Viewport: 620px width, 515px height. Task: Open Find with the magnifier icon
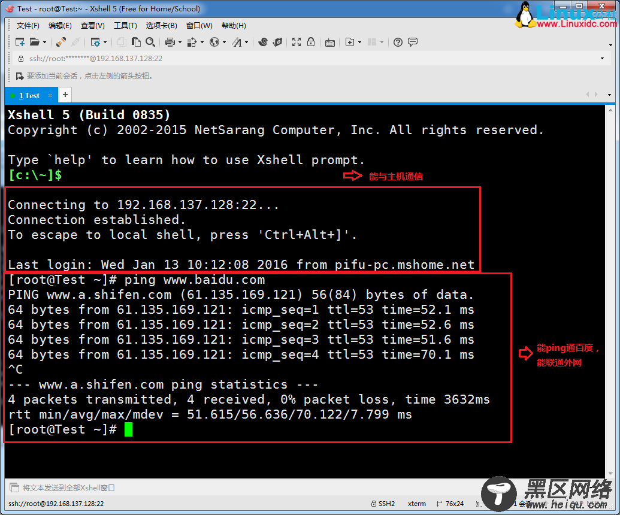[x=150, y=42]
